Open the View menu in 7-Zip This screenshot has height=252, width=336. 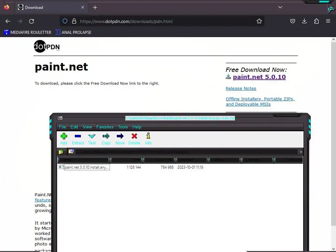point(87,127)
